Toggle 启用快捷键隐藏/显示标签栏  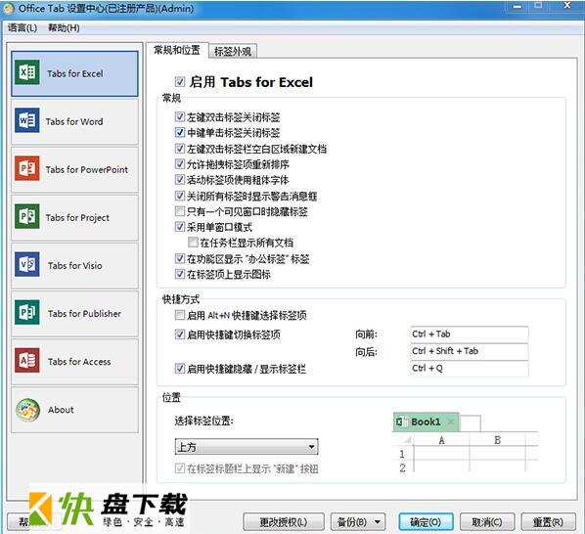coord(179,369)
